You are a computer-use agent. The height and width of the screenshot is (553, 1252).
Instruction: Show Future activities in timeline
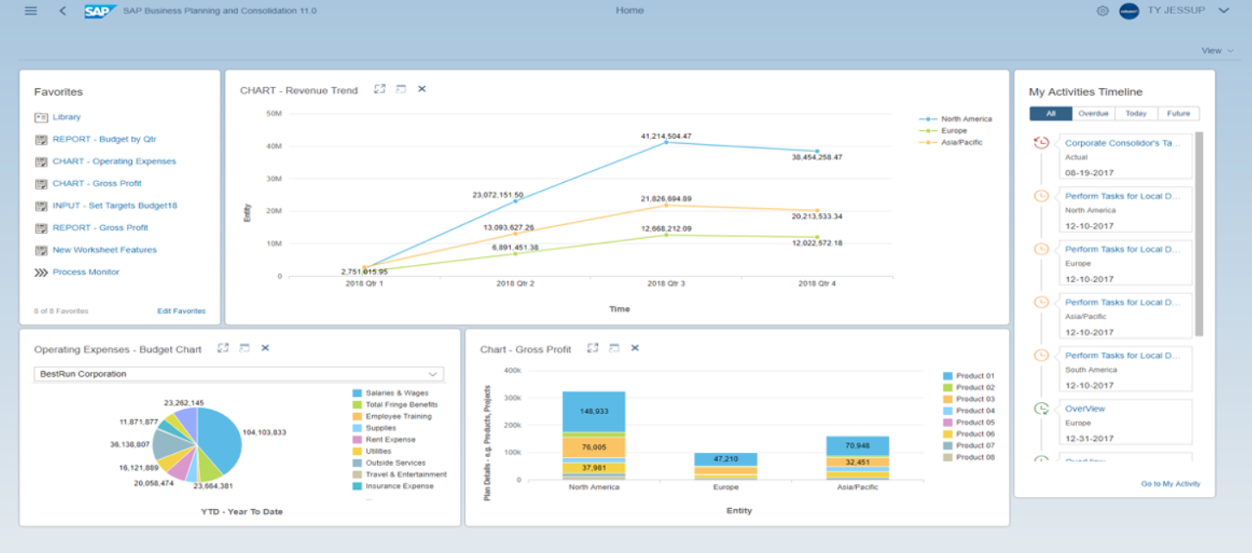click(x=1178, y=114)
